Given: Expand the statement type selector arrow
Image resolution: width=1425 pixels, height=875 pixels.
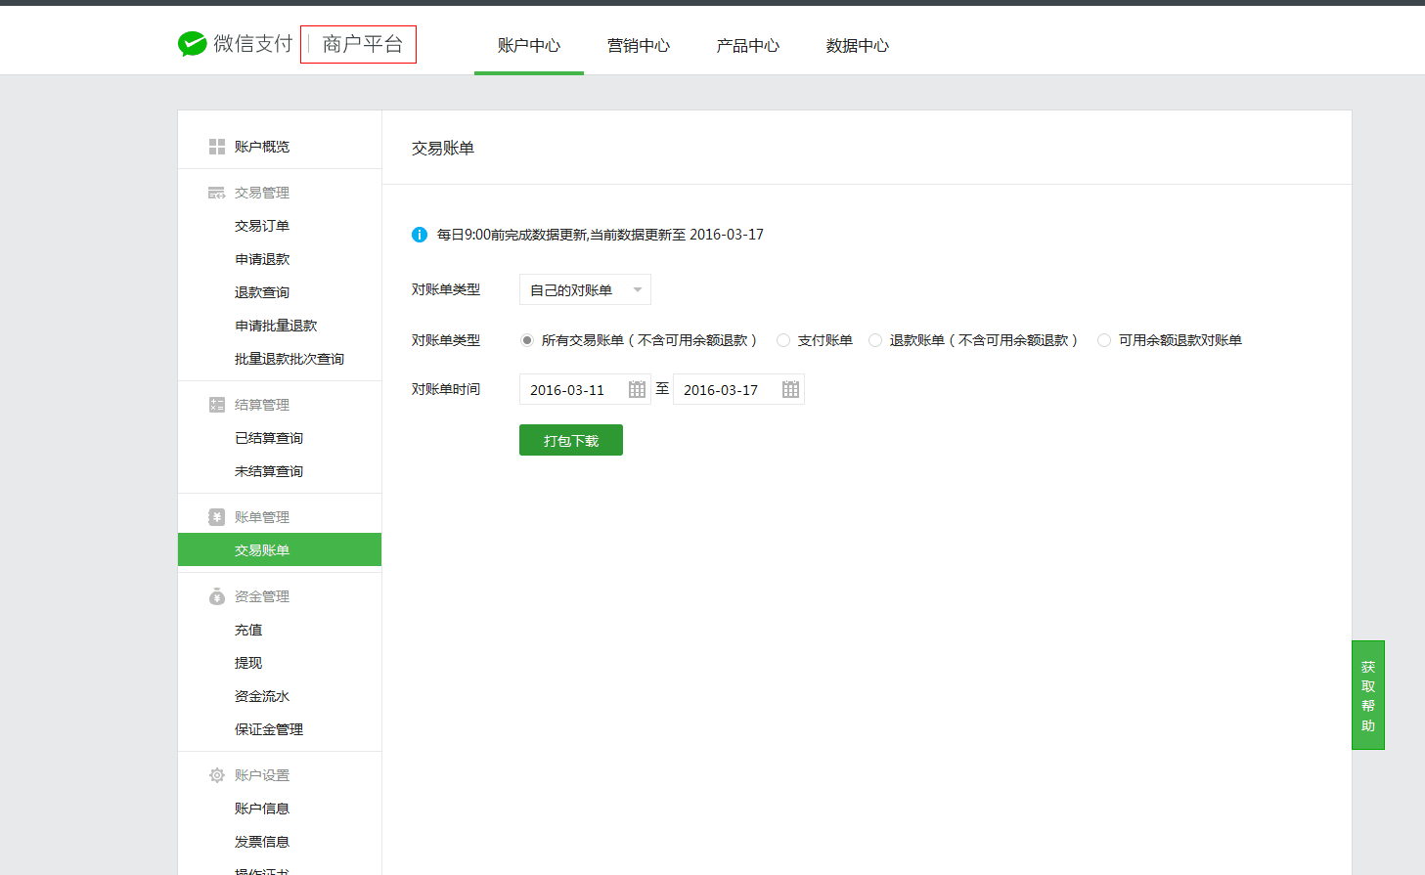Looking at the screenshot, I should tap(637, 288).
